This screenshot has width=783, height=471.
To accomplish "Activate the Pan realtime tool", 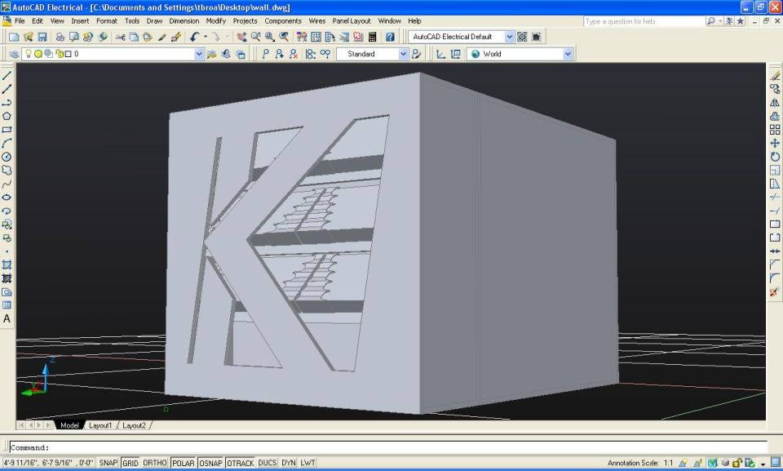I will coord(241,37).
